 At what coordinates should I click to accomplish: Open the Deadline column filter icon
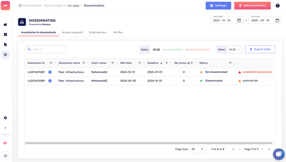click(167, 63)
